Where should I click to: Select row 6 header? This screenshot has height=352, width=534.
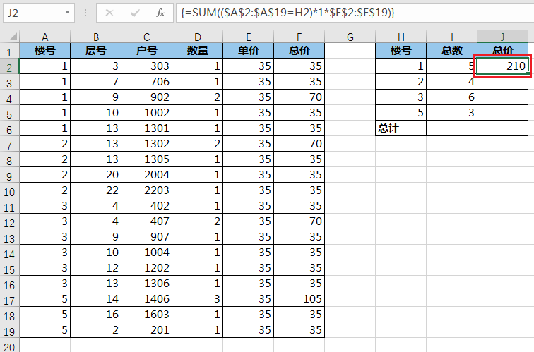[x=10, y=128]
